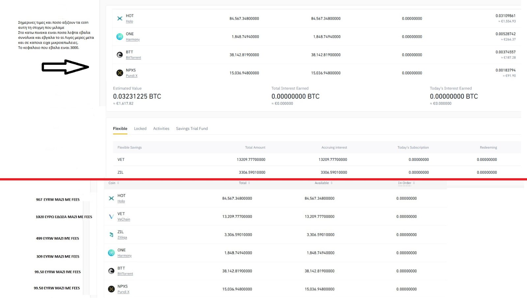Viewport: 527px width, 298px height.
Task: Click the Redeeming column header
Action: point(488,147)
